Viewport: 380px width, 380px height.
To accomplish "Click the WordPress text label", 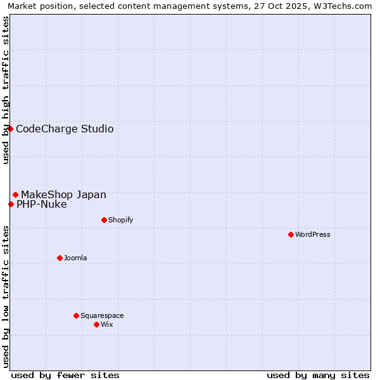I will click(313, 235).
